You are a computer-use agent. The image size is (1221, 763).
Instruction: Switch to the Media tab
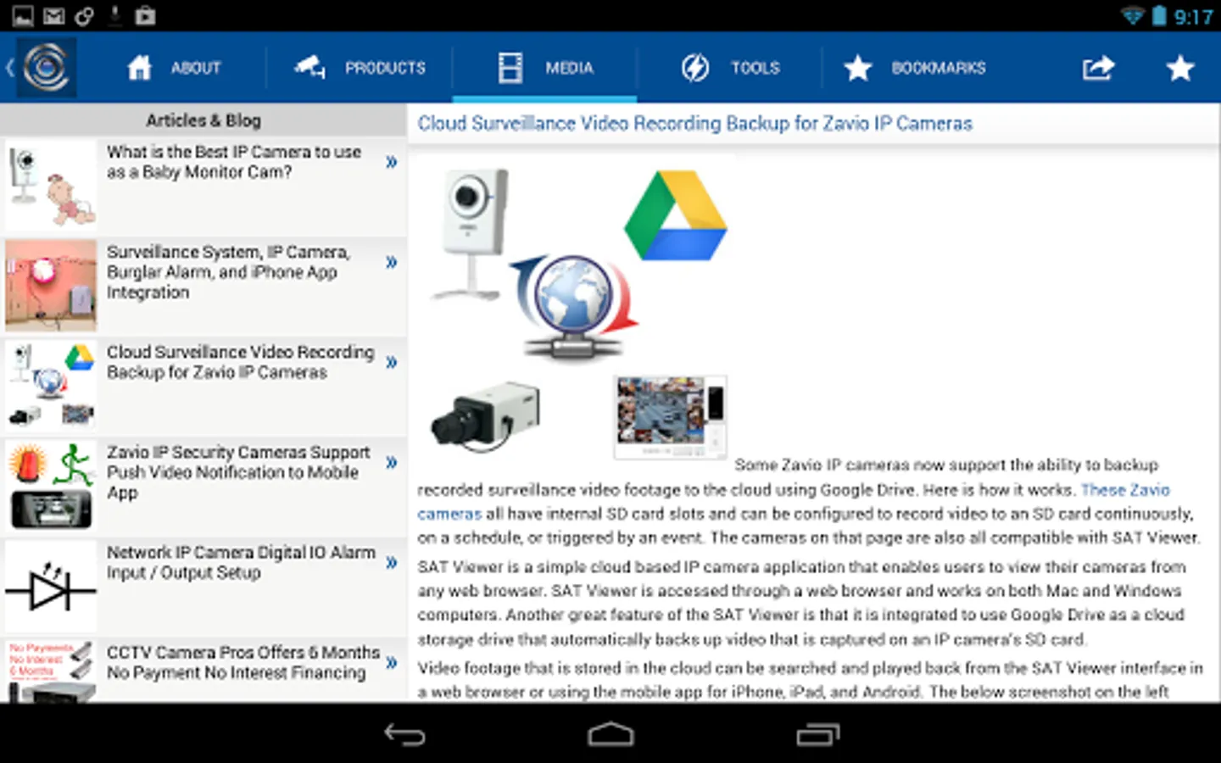pos(545,68)
